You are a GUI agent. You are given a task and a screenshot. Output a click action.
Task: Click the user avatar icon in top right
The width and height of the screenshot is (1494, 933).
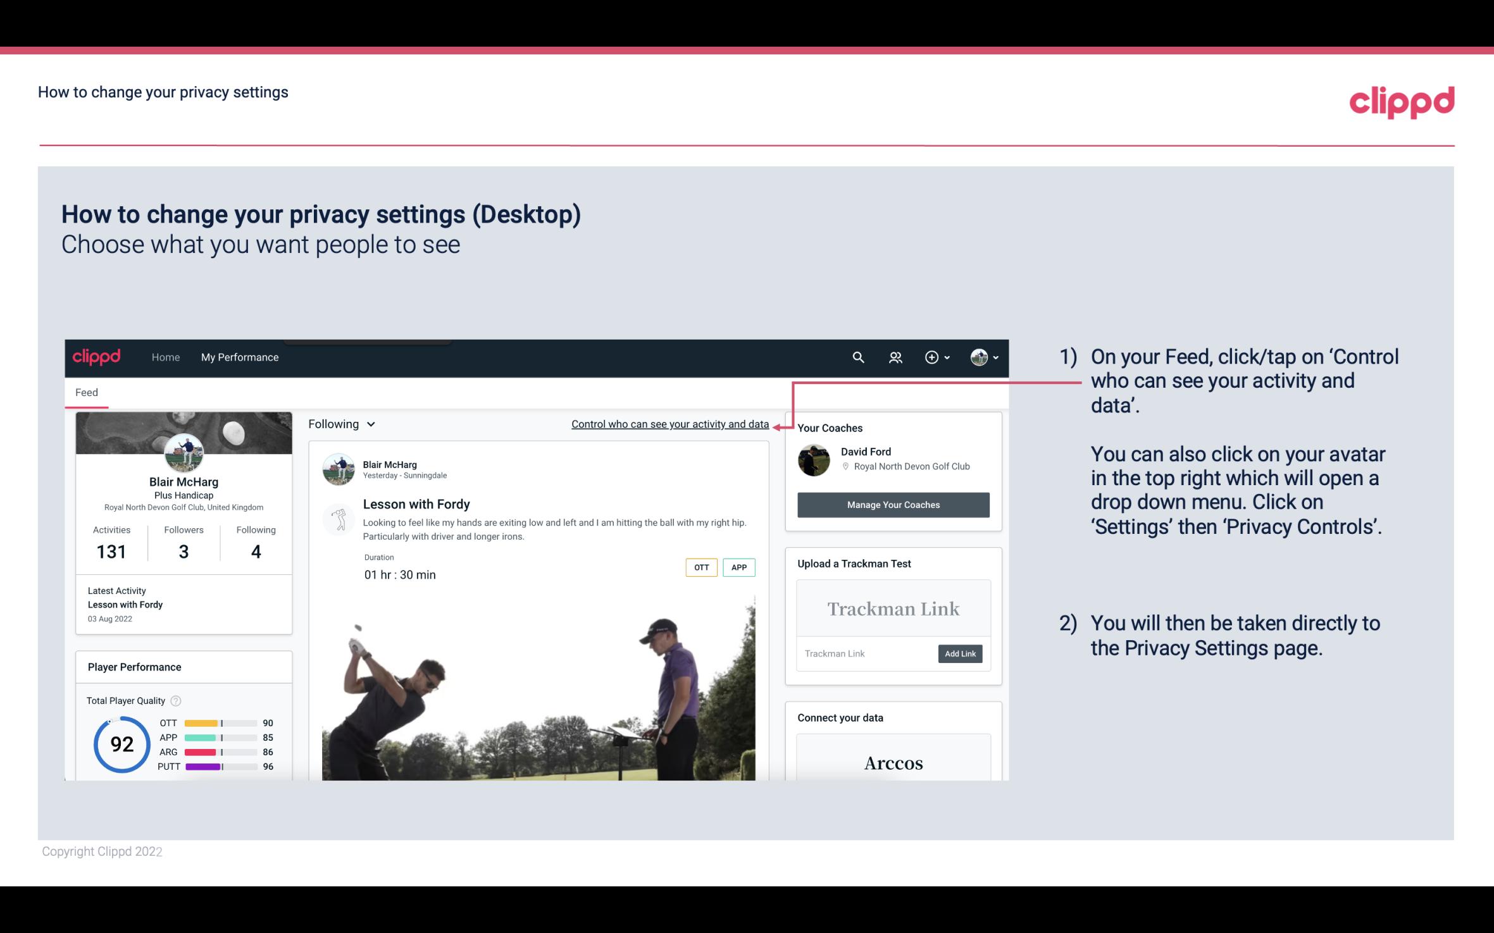point(979,357)
